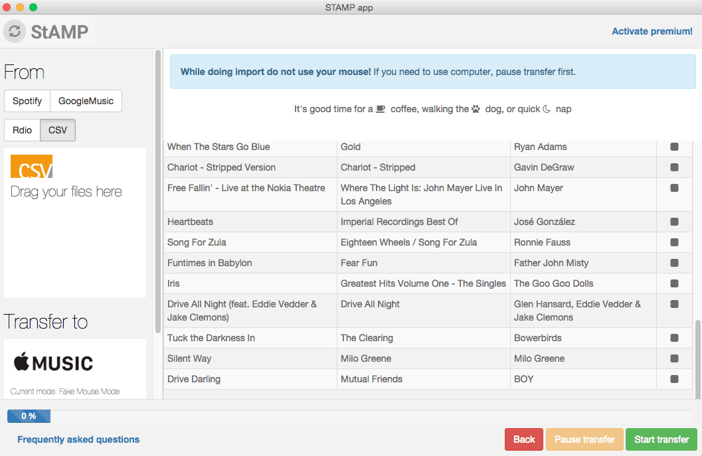Click artist BOY cell
The width and height of the screenshot is (702, 456).
[583, 380]
